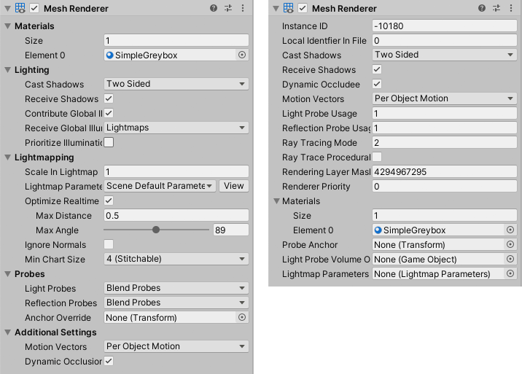This screenshot has width=522, height=374.
Task: Open object picker for Light Probe Volume Override
Action: pos(510,260)
